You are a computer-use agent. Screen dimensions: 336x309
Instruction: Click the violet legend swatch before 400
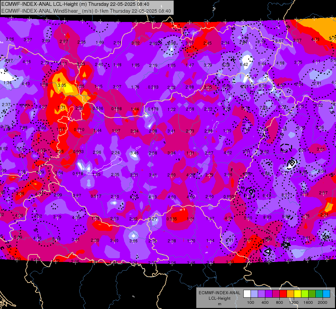269,294
